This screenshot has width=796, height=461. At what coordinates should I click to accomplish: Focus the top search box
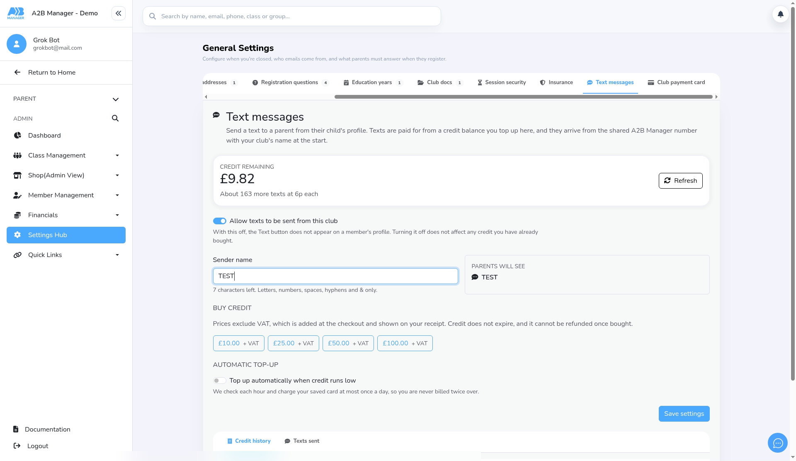pyautogui.click(x=291, y=16)
